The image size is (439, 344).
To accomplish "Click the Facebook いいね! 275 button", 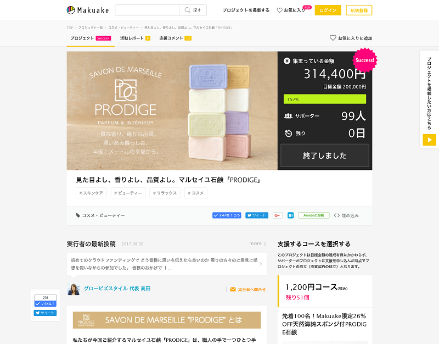I will [x=227, y=215].
